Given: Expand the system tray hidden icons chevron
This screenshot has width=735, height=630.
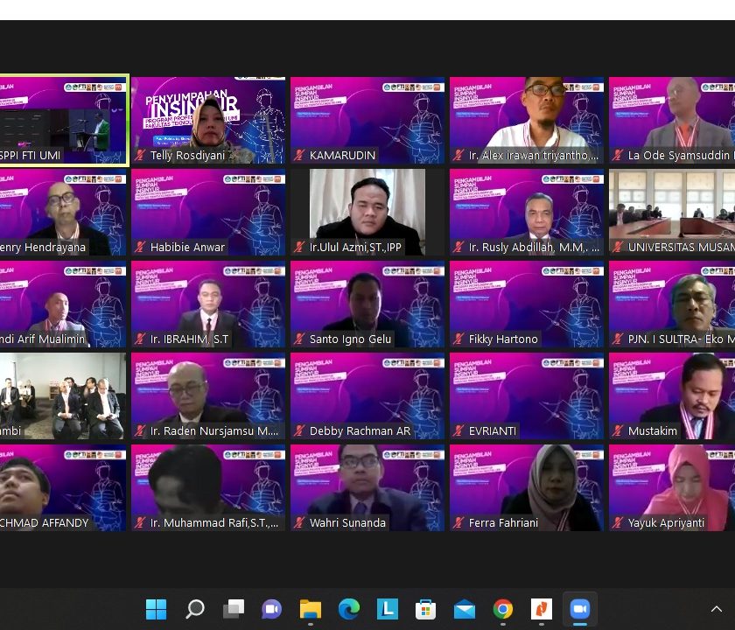Looking at the screenshot, I should [x=717, y=609].
